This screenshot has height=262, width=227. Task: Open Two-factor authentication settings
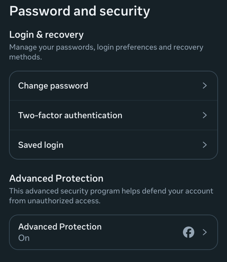(x=113, y=115)
